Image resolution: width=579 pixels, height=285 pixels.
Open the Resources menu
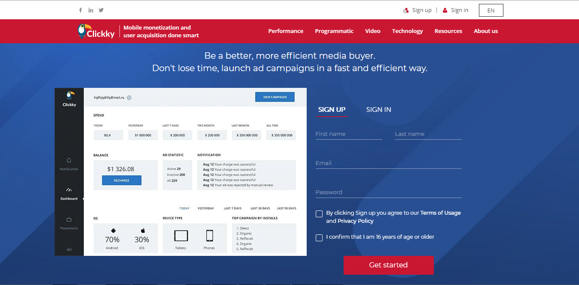coord(448,31)
